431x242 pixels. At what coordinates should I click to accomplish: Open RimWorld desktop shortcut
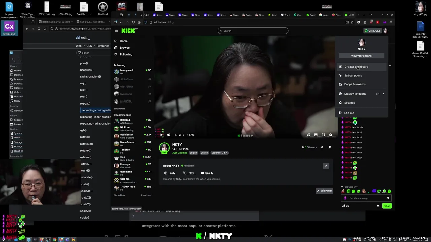click(x=103, y=9)
